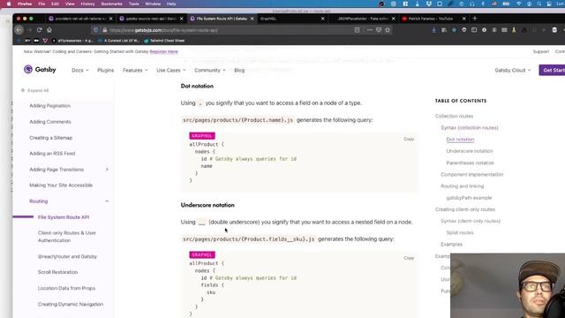Open Making Your Site Accessible item
This screenshot has height=318, width=565.
click(x=61, y=185)
